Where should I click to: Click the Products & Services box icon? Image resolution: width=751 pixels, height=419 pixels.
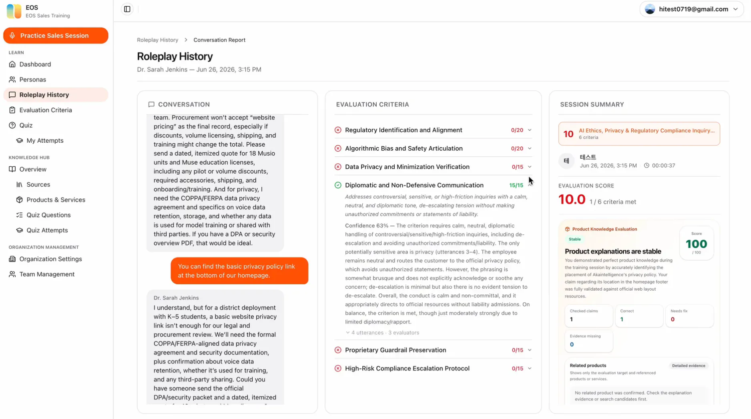(20, 200)
